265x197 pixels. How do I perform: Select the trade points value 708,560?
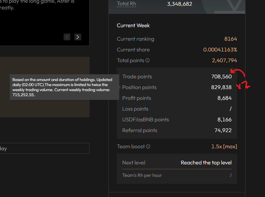pos(222,77)
